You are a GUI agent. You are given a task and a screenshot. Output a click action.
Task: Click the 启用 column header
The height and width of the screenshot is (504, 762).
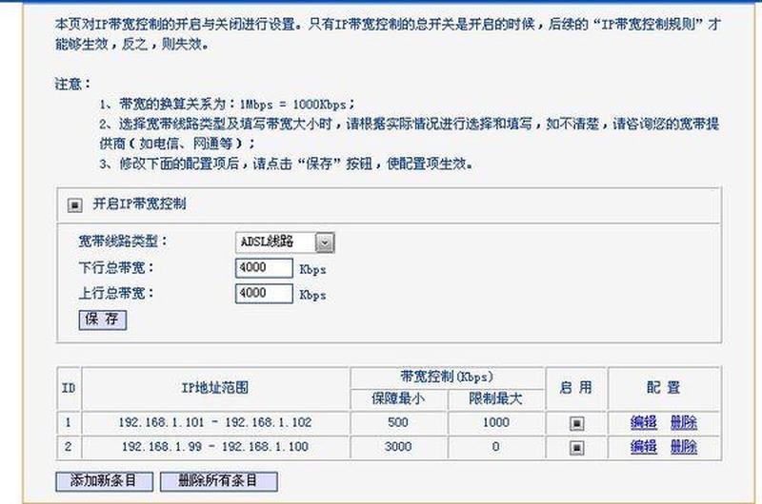point(576,388)
